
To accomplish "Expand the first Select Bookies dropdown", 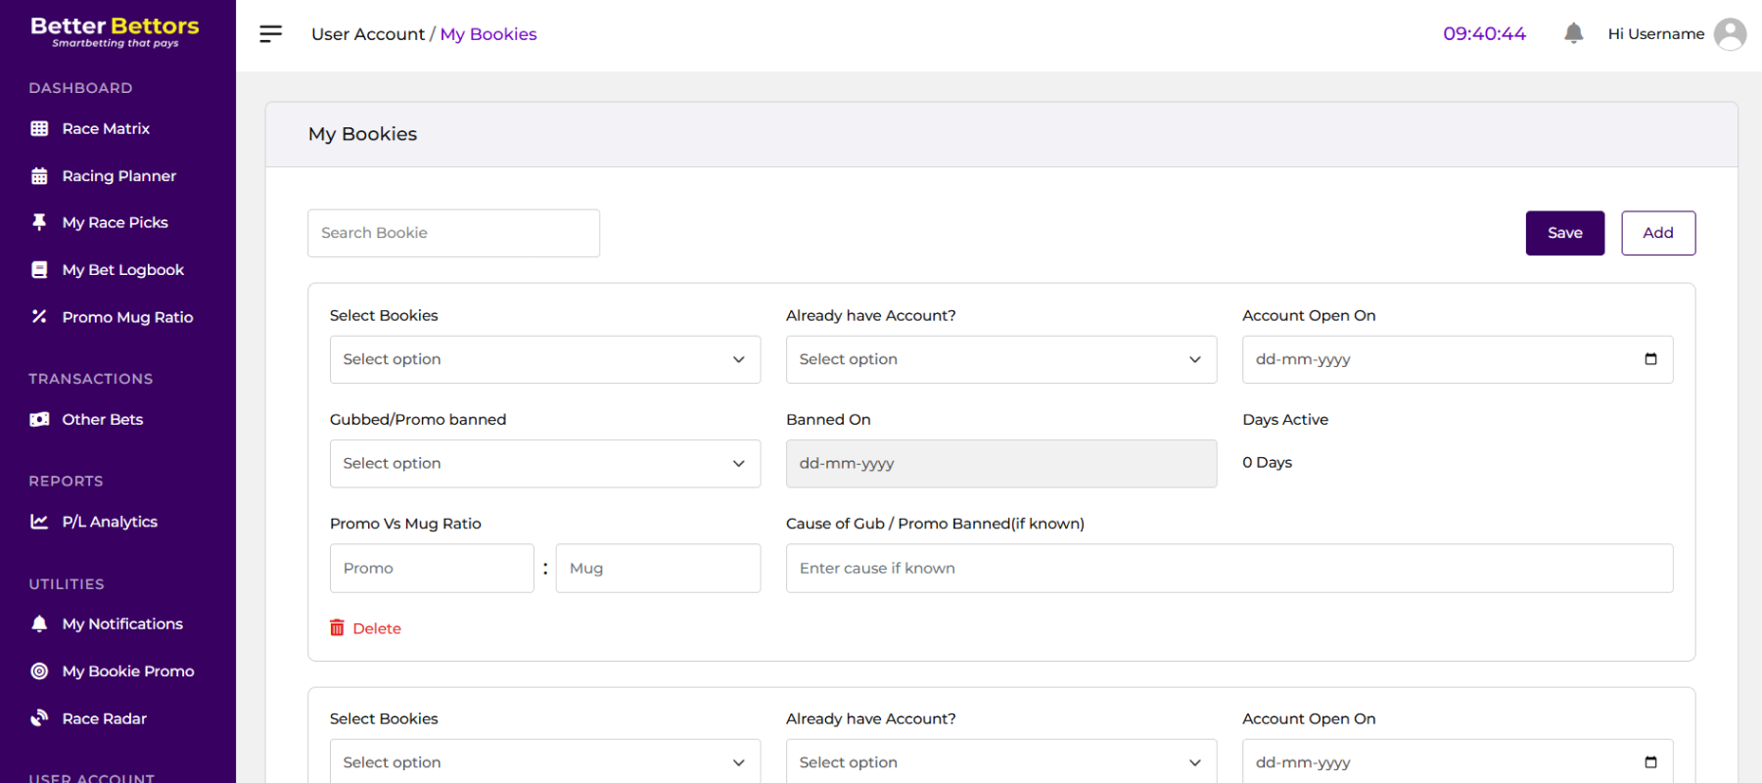I will (544, 359).
